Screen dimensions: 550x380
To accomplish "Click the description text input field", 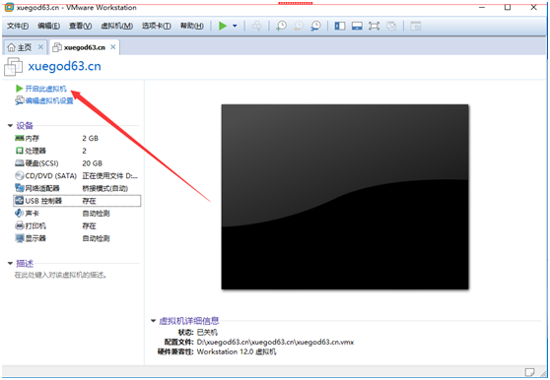I will [60, 275].
